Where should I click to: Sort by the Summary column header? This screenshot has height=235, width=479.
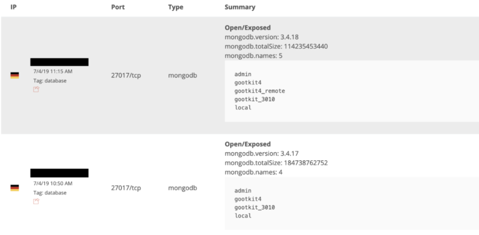click(239, 7)
